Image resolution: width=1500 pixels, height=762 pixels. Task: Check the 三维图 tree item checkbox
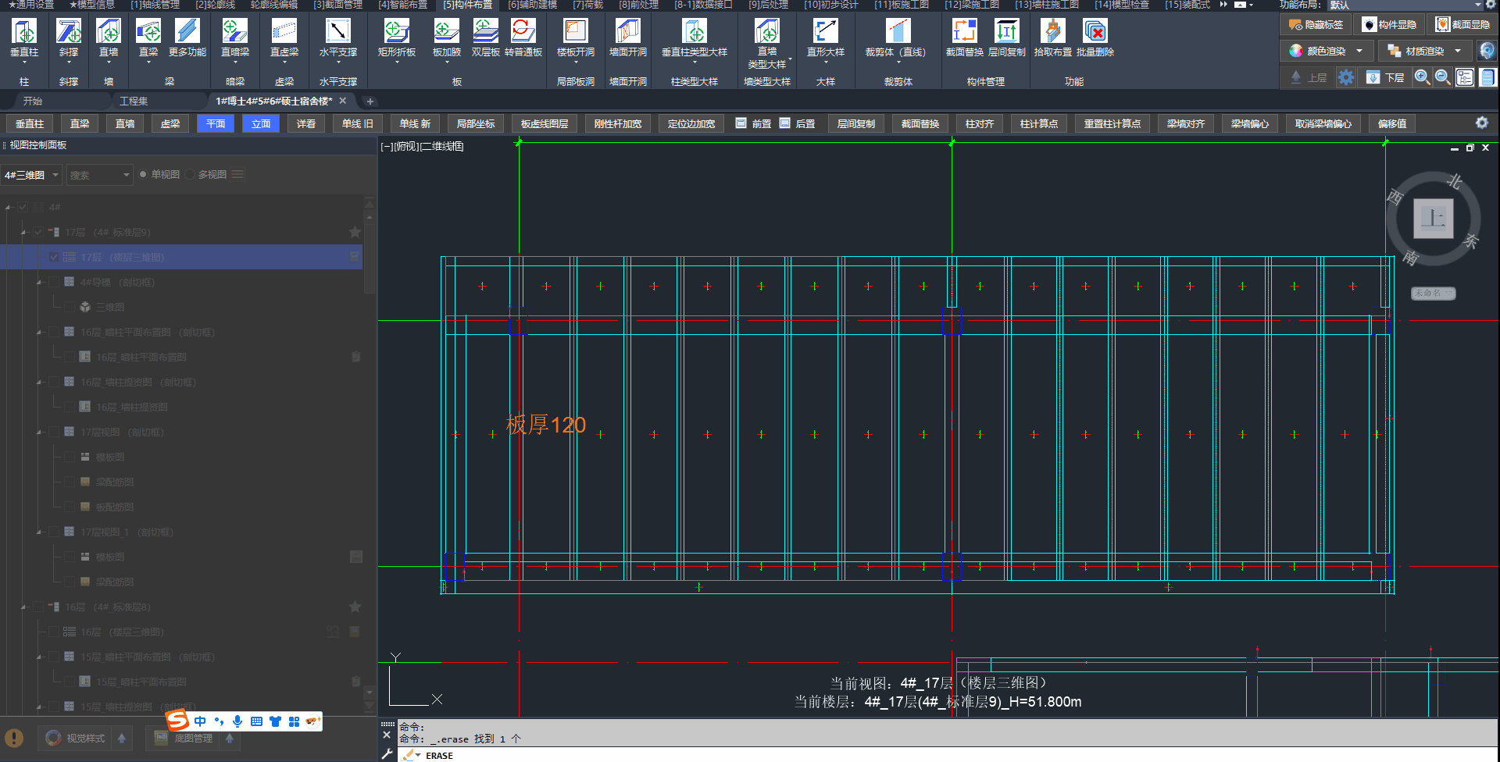coord(70,307)
